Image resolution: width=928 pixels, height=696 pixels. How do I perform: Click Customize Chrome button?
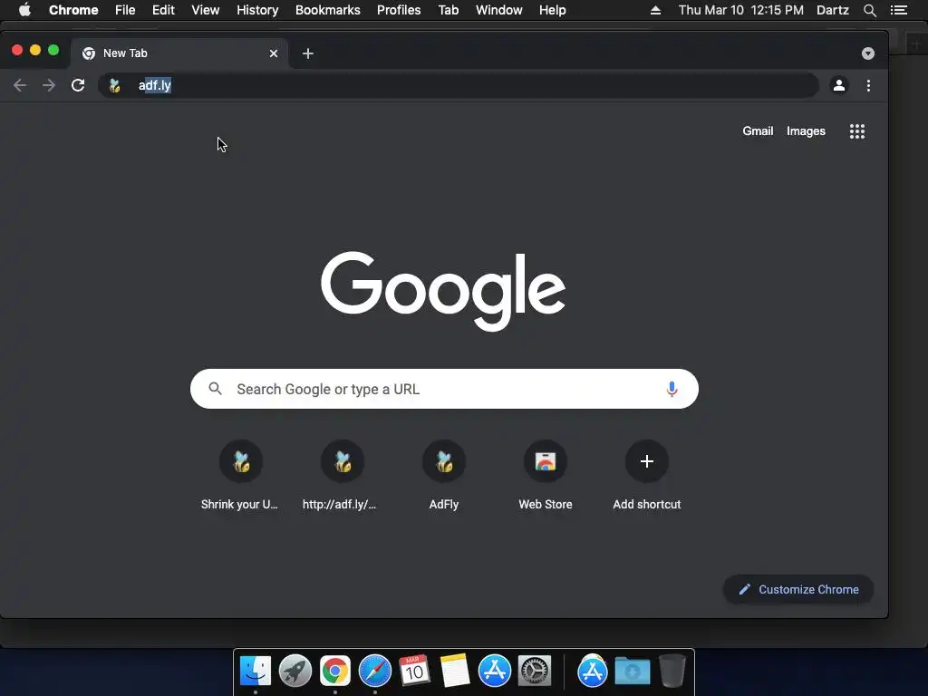click(798, 589)
